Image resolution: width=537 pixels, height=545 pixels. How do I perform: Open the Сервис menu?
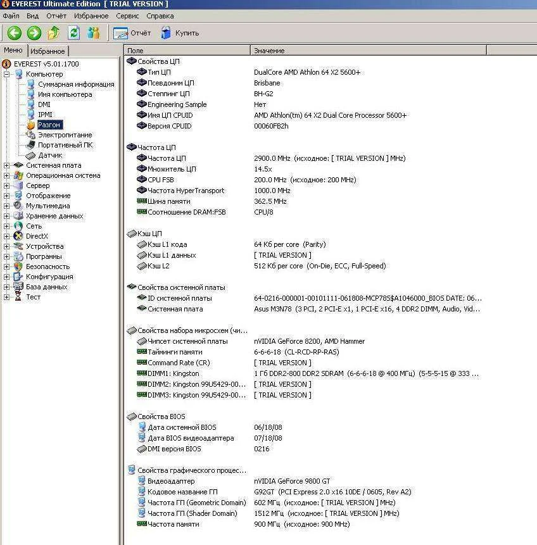click(x=127, y=16)
